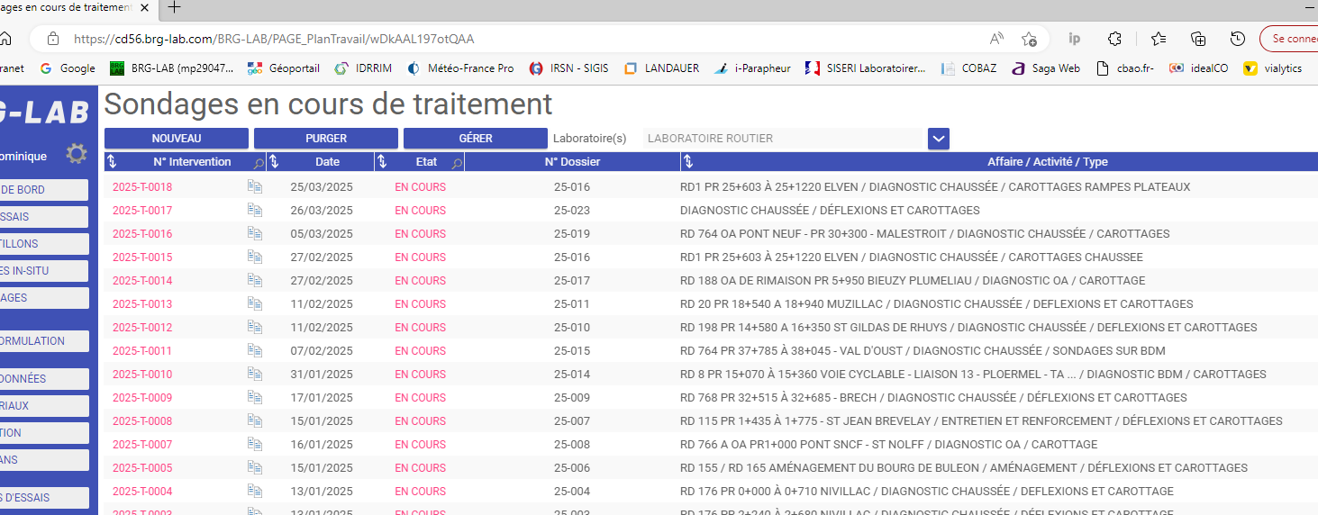Expand the Laboratoire(s) dropdown arrow

click(939, 139)
